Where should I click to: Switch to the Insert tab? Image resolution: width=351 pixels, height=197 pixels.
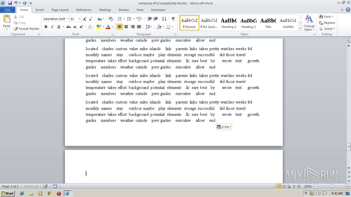pos(40,10)
